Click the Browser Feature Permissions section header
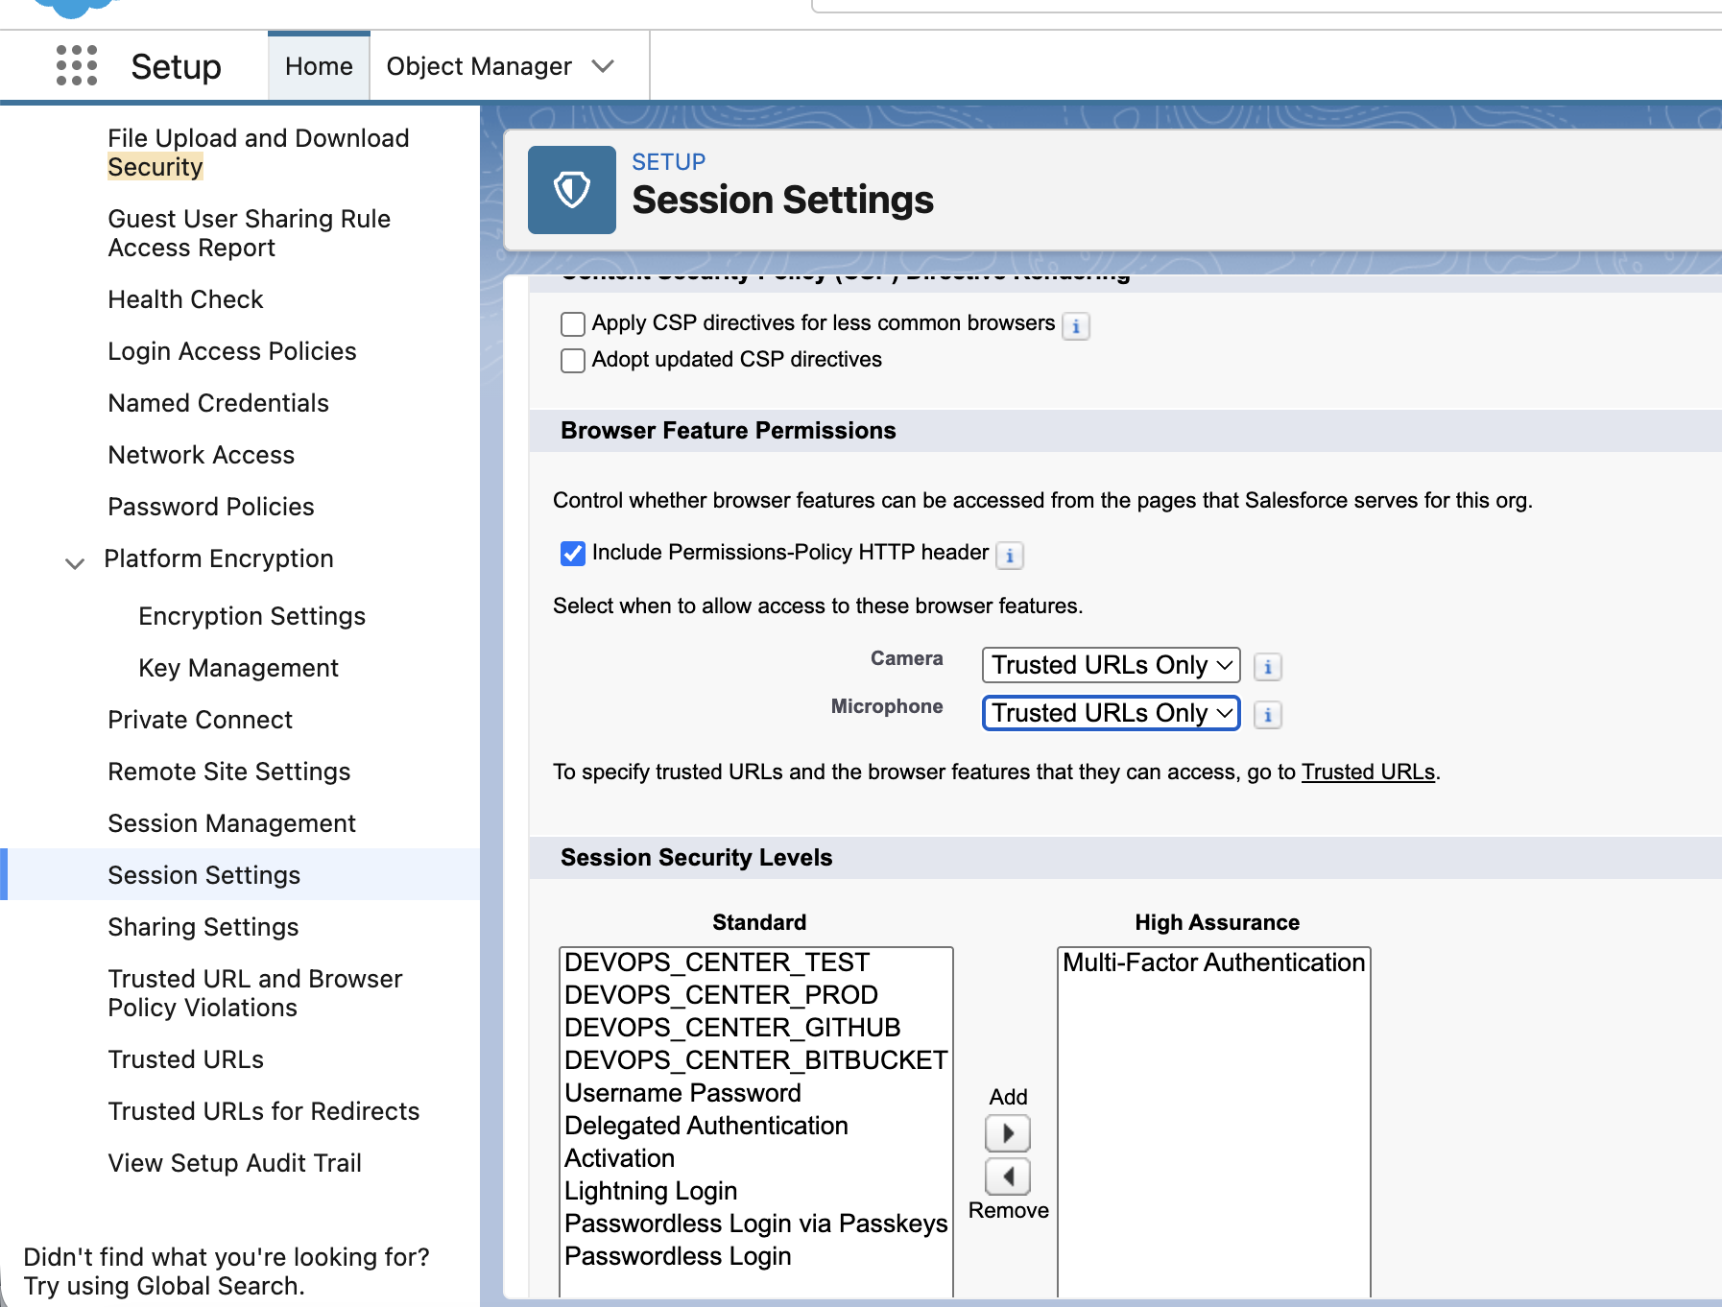The width and height of the screenshot is (1722, 1307). [x=729, y=431]
